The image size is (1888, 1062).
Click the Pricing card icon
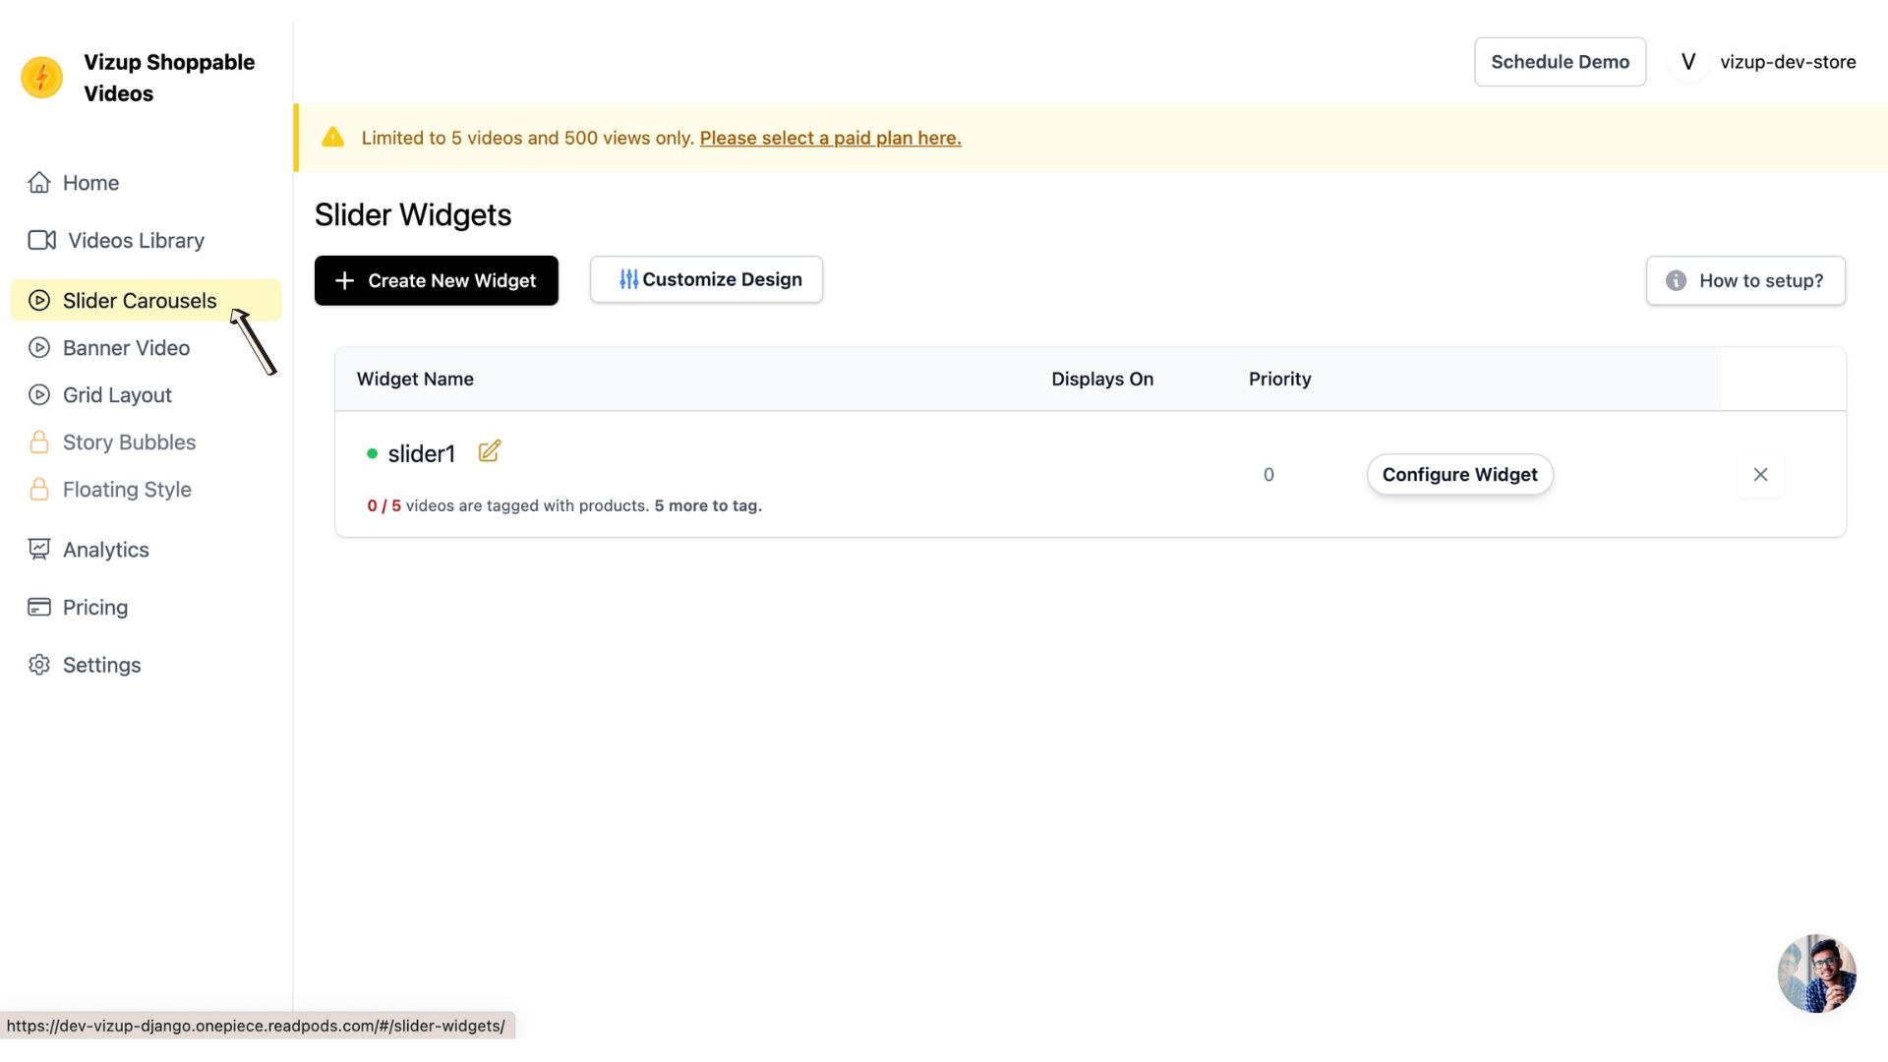pos(39,608)
